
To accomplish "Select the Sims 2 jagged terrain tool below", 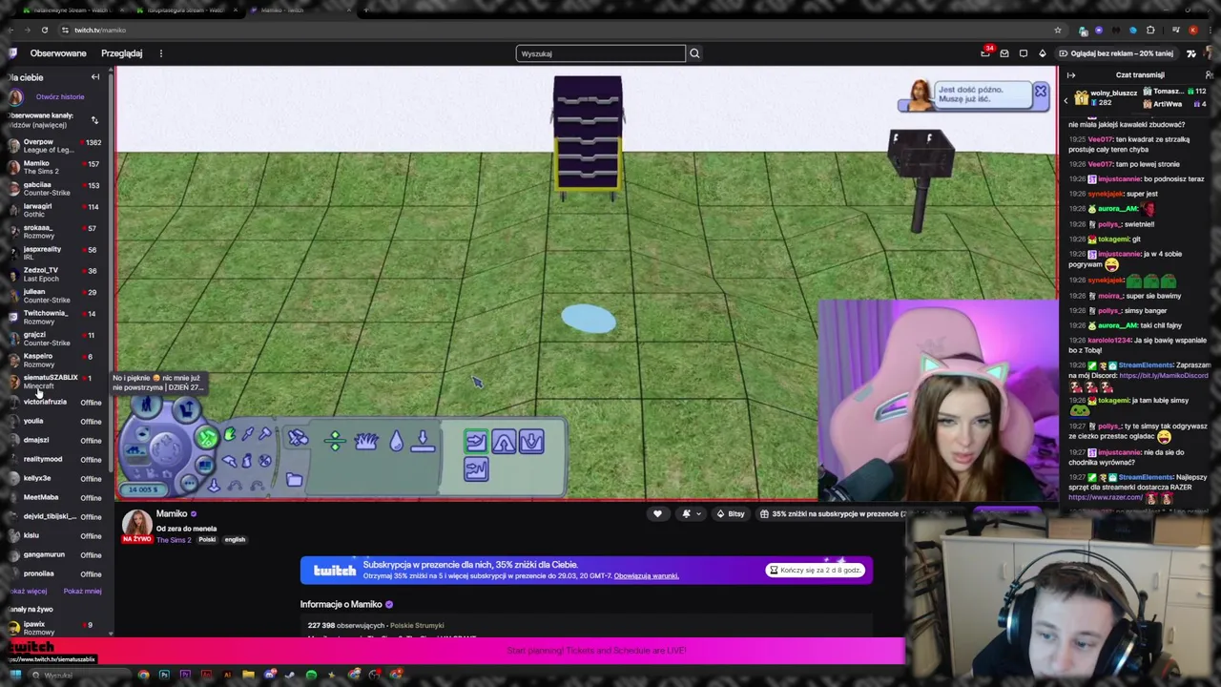I will click(x=476, y=468).
